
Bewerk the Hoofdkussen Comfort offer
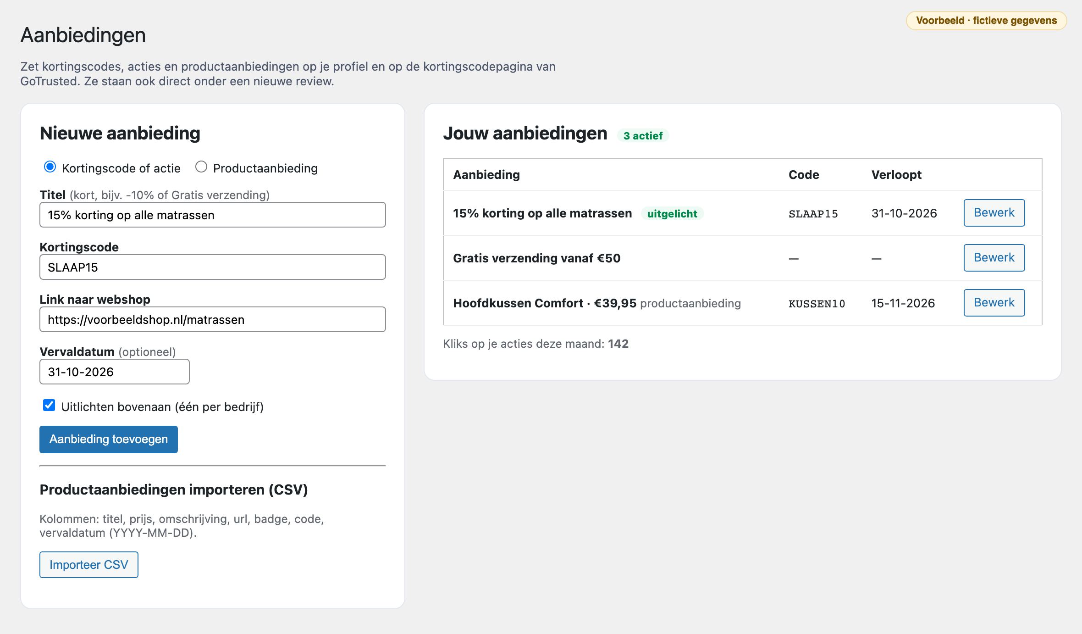[x=994, y=303]
